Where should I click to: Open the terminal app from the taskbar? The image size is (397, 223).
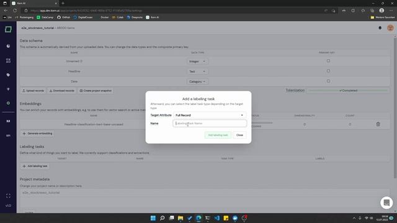tap(208, 218)
